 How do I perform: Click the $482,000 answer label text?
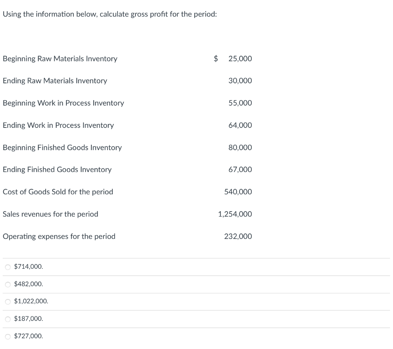click(28, 284)
